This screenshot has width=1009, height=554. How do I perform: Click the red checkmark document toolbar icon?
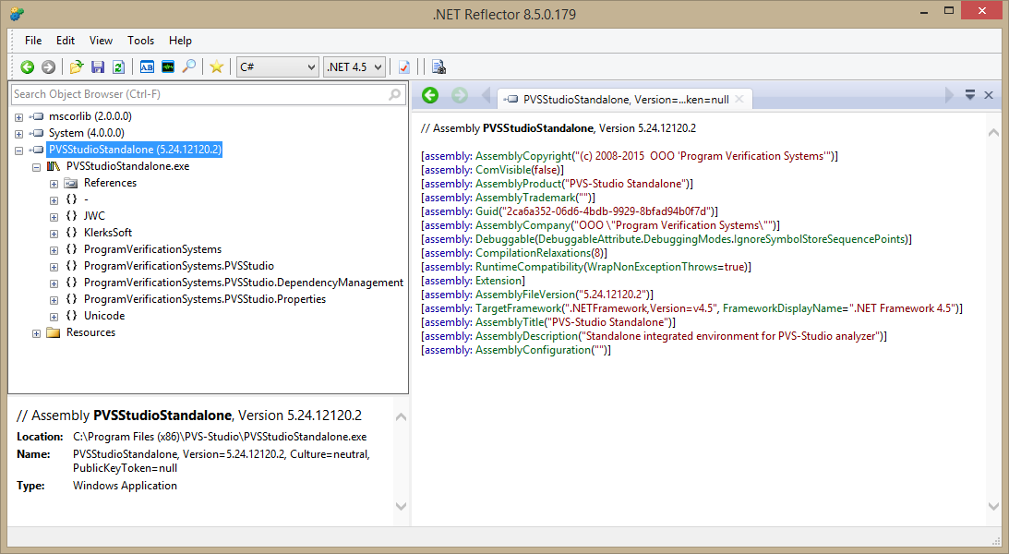coord(404,66)
